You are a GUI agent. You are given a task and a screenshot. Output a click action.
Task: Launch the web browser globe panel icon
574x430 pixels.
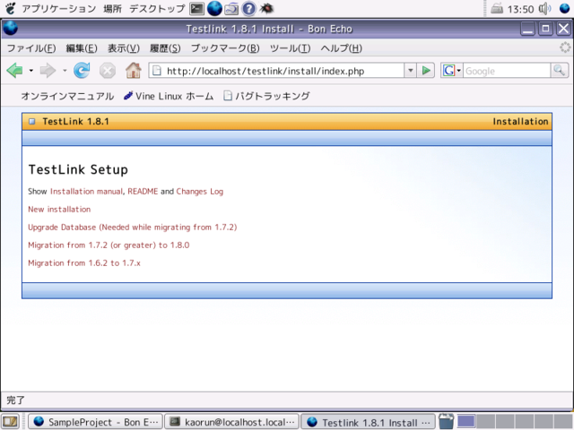pyautogui.click(x=214, y=8)
